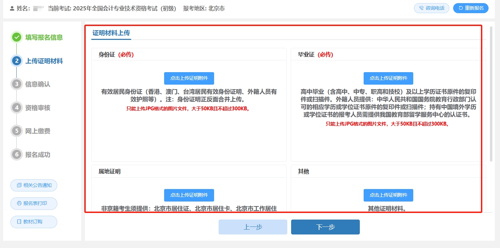Click the 上一步 button

tap(253, 227)
